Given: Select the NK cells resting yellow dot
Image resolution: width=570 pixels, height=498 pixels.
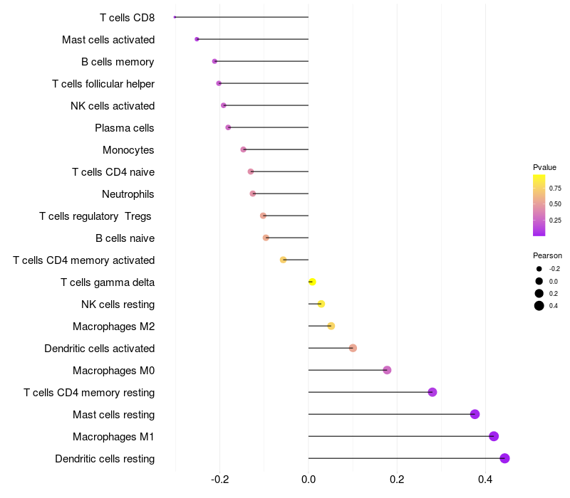Looking at the screenshot, I should coord(321,304).
